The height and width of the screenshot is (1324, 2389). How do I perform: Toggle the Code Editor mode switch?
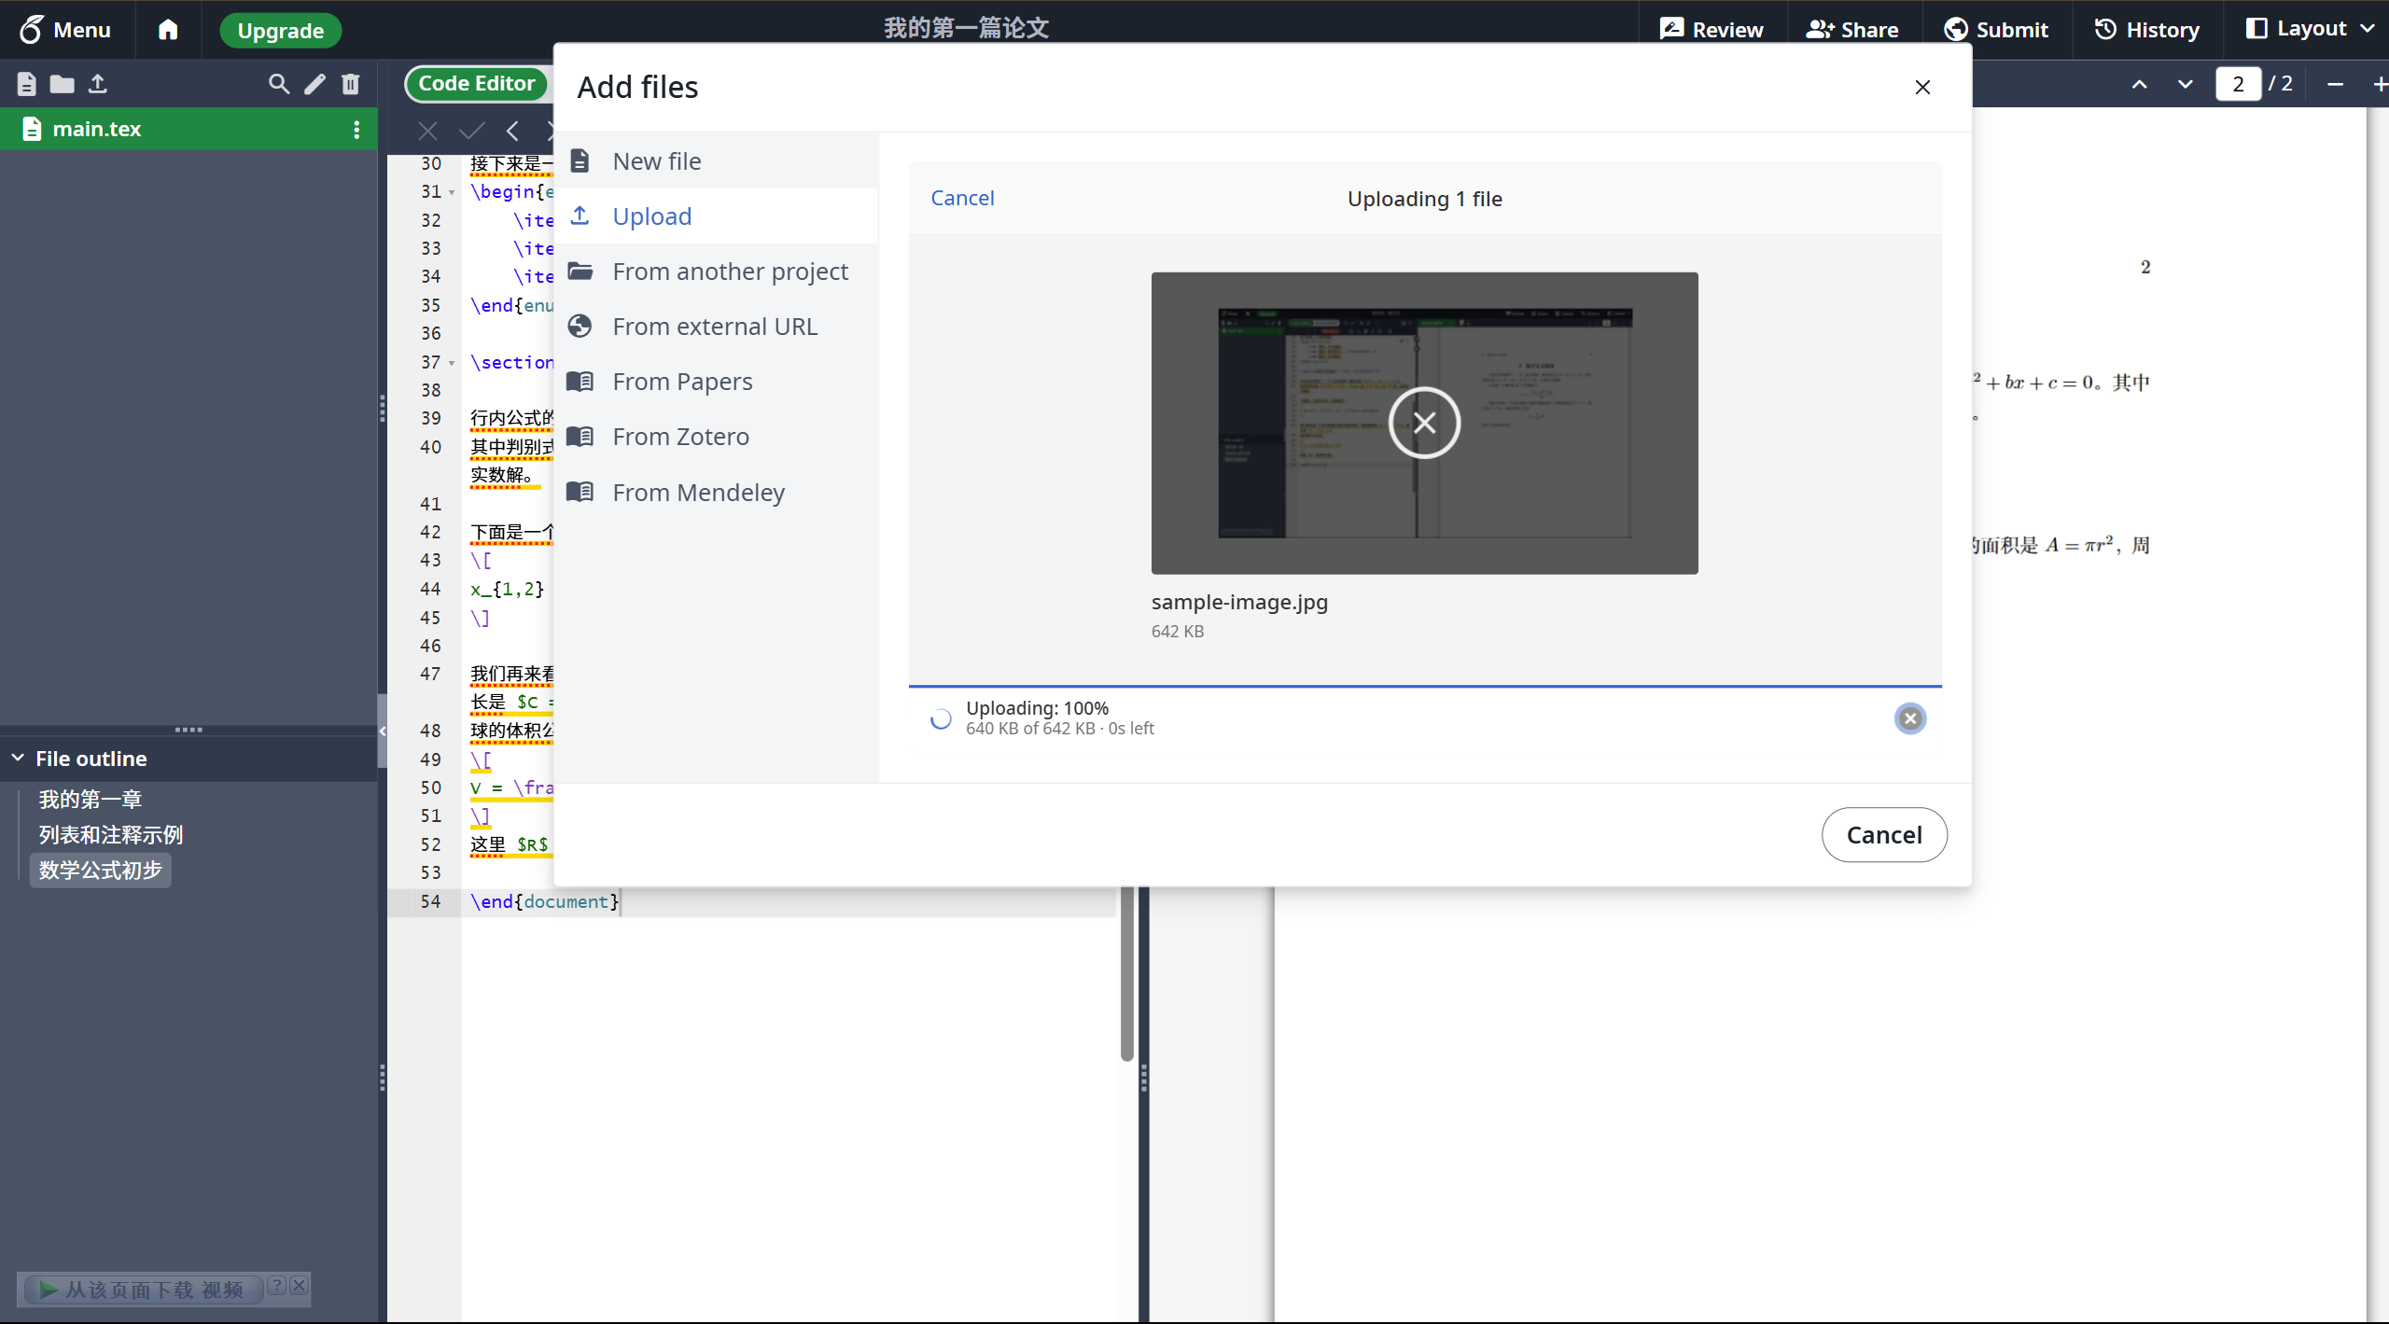point(477,84)
